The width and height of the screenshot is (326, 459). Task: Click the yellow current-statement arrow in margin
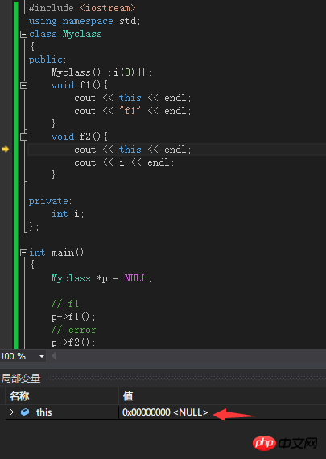tap(6, 150)
